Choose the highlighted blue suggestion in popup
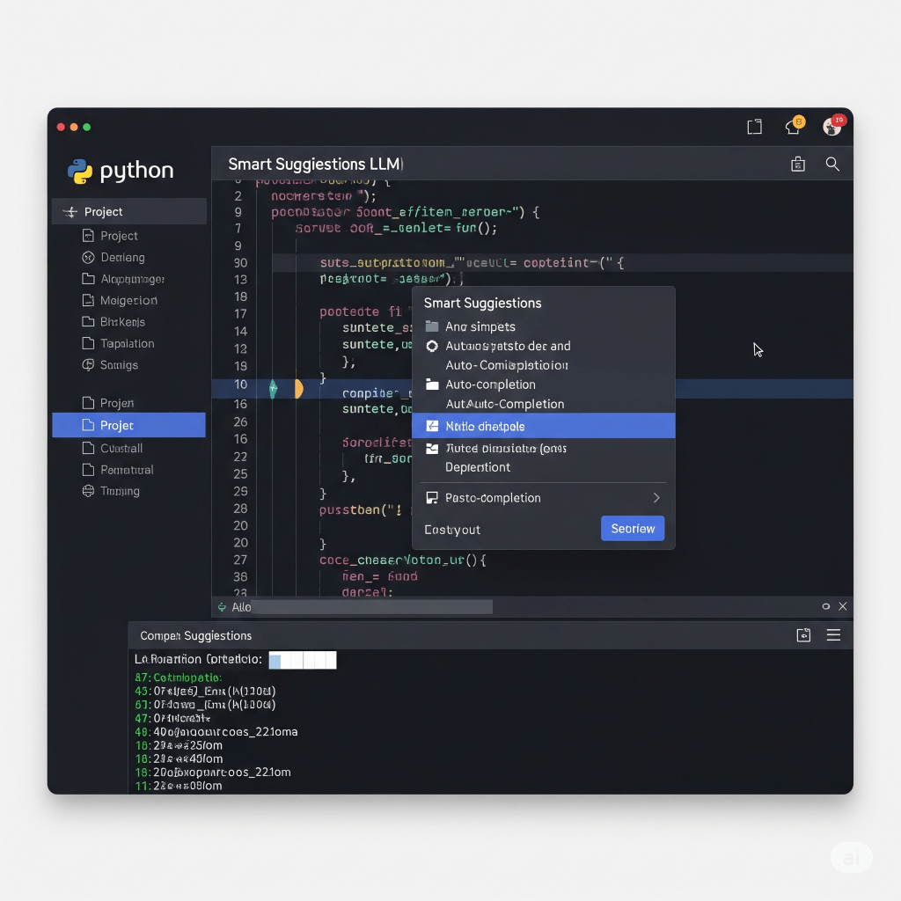The image size is (901, 901). pos(543,426)
